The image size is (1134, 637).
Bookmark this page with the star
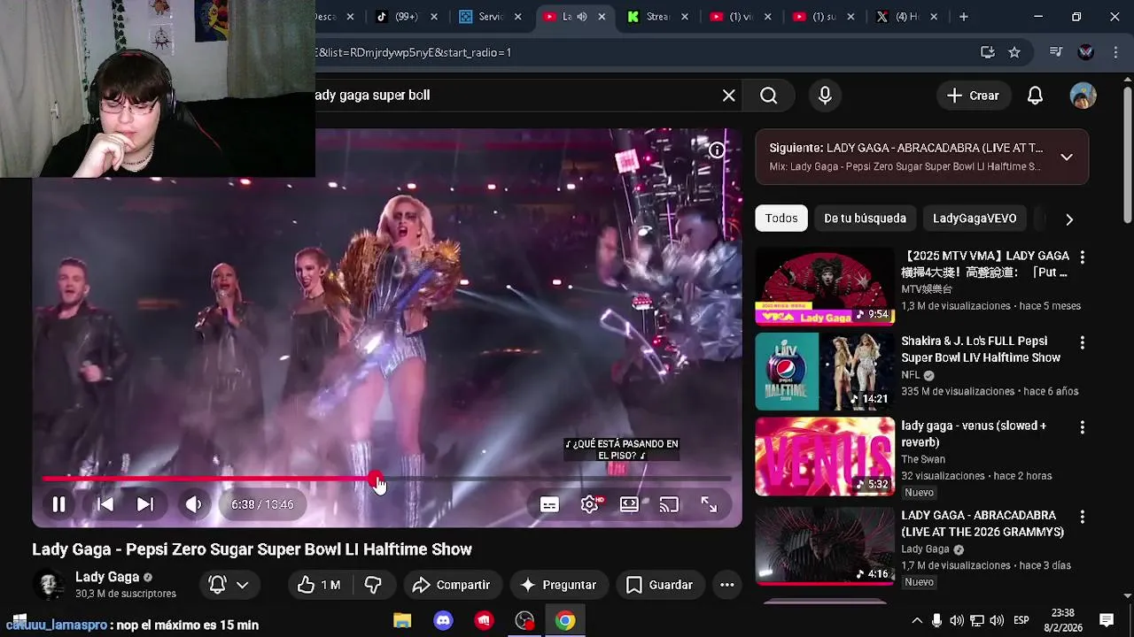coord(1014,52)
